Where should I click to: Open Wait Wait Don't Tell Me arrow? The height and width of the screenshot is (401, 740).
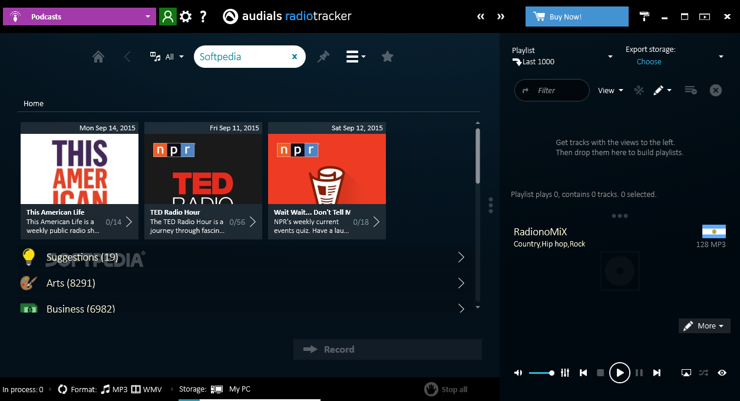tap(376, 222)
